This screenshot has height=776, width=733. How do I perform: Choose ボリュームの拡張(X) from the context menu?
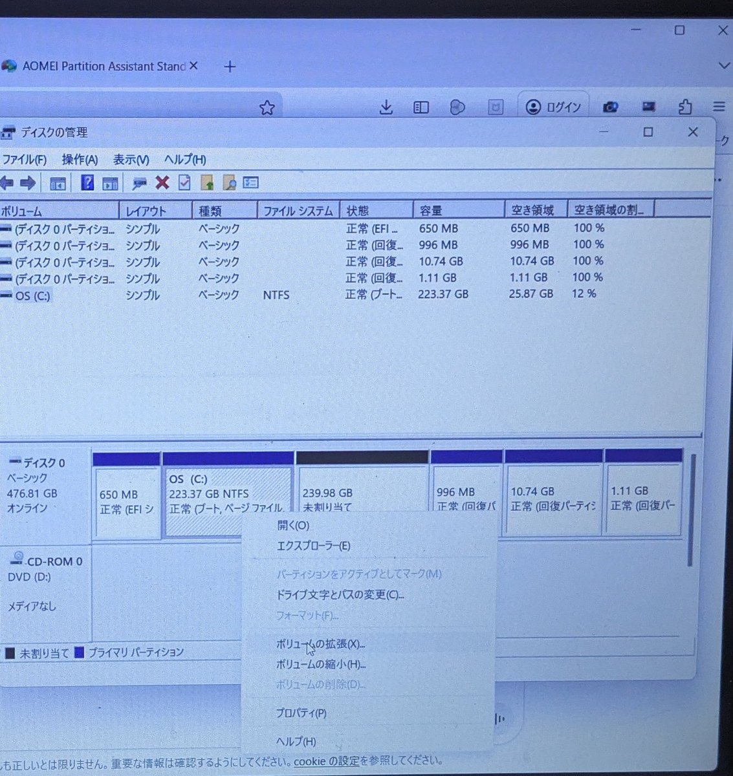tap(321, 645)
